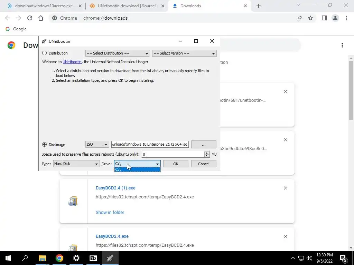The image size is (354, 265).
Task: Close the UNetbootin SourceForge tab
Action: [163, 6]
